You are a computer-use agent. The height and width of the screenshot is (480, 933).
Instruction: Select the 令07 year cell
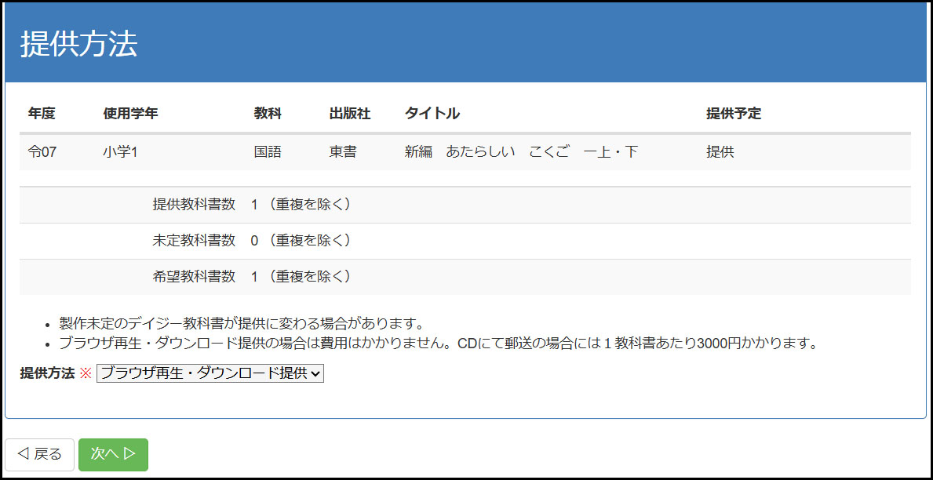42,152
